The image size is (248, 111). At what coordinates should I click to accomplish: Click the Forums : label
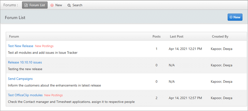pyautogui.click(x=11, y=5)
